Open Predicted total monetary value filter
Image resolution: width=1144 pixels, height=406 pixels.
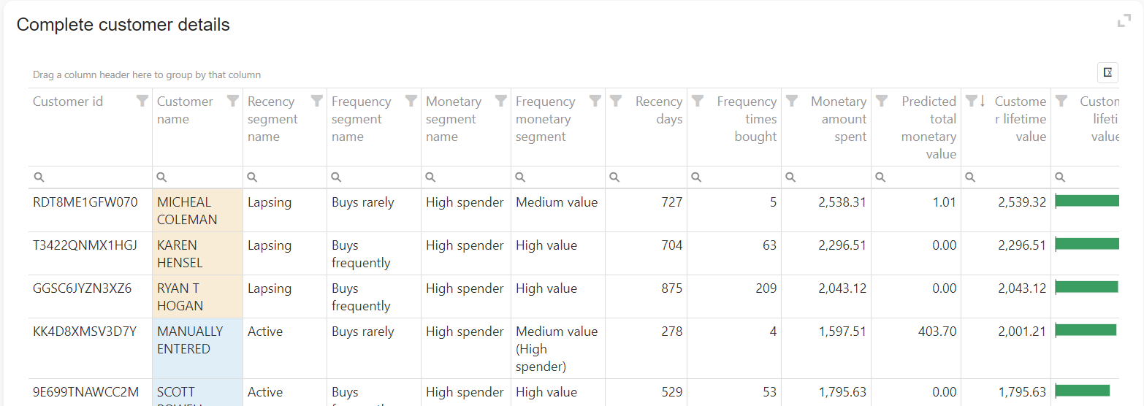tap(882, 101)
